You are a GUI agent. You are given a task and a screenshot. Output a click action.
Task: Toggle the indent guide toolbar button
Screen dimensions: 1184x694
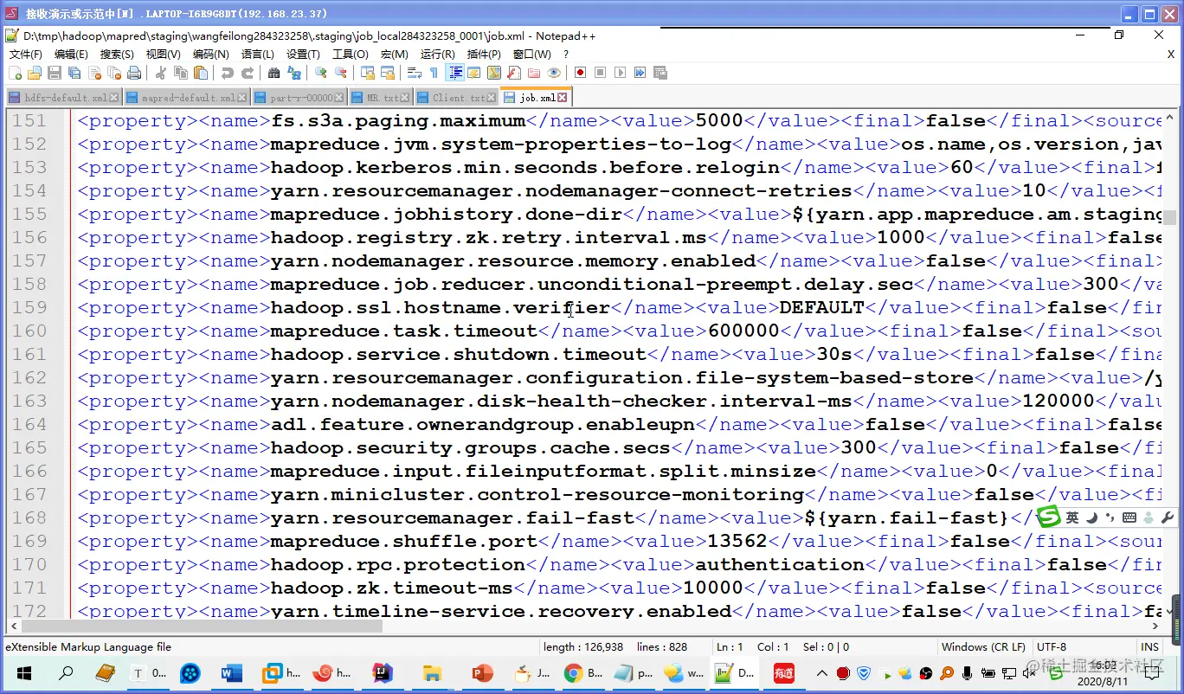pyautogui.click(x=454, y=73)
